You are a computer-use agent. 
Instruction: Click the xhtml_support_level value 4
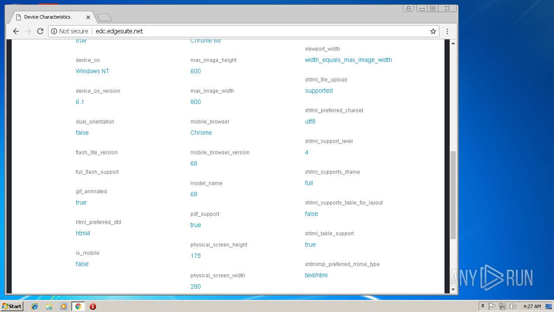tap(307, 152)
